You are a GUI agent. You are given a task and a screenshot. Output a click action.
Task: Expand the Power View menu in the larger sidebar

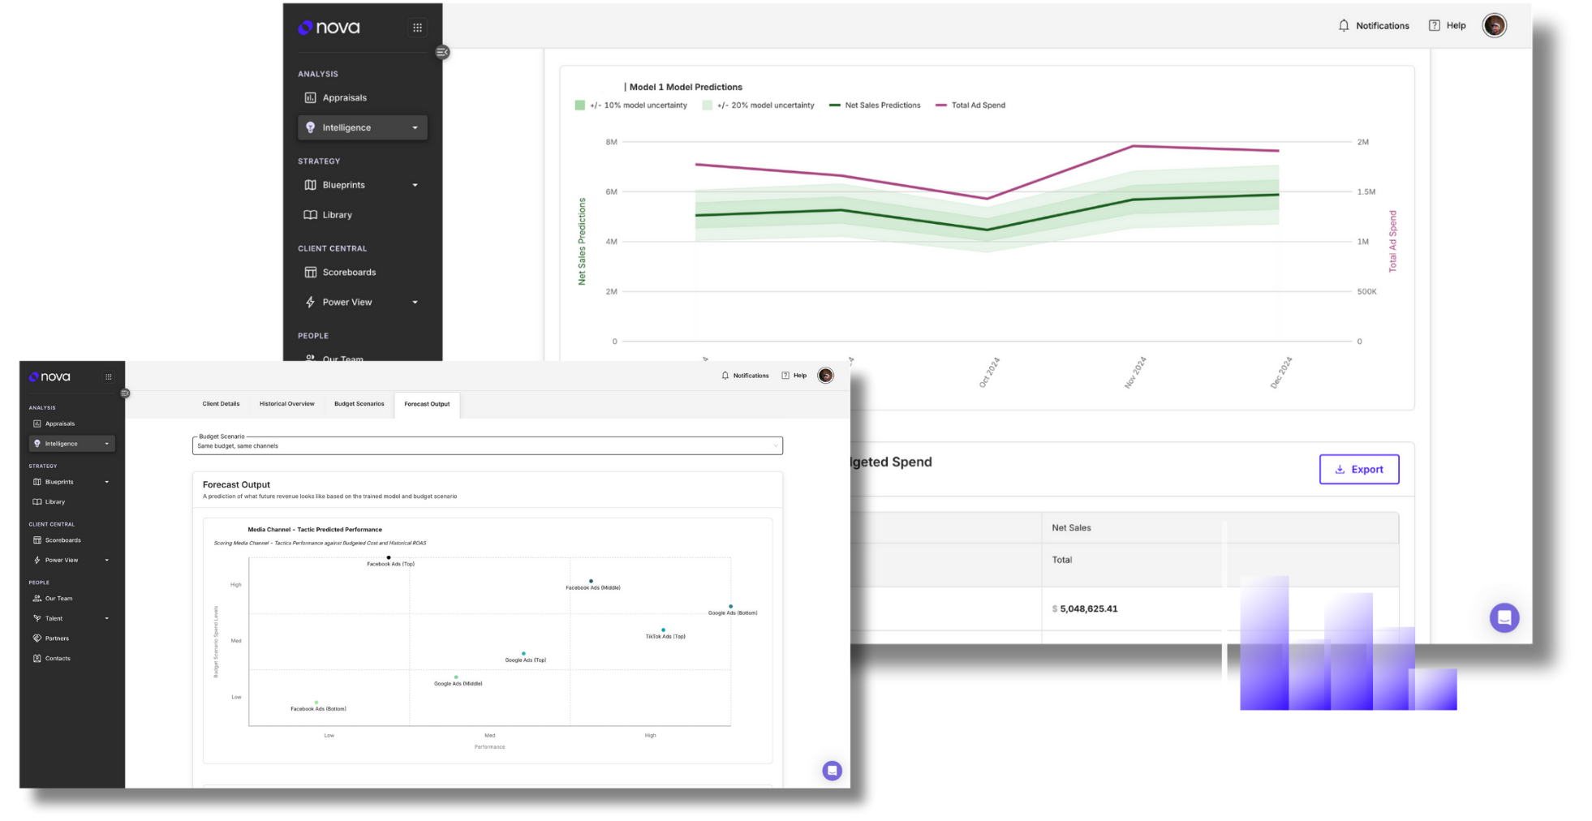point(415,303)
